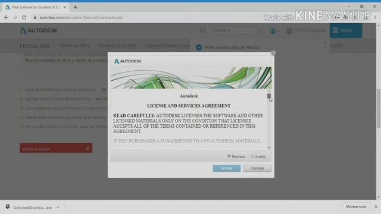Viewport: 381px width, 214px height.
Task: Click the Mostrar todo downloads button
Action: [356, 207]
